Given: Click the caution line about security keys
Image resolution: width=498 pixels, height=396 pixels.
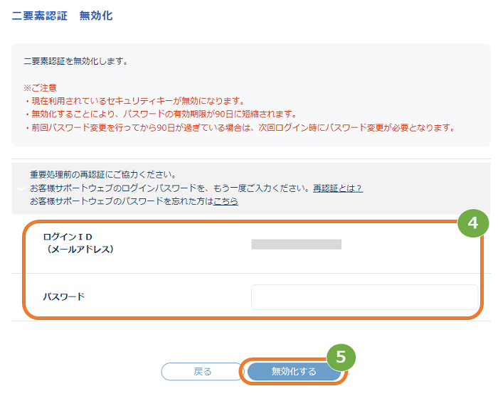Looking at the screenshot, I should pyautogui.click(x=134, y=101).
